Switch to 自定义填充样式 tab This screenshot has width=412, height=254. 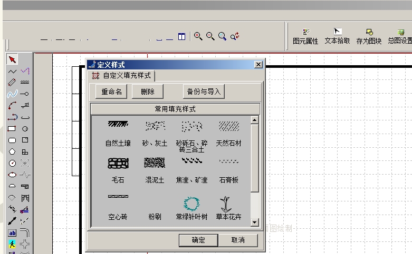(x=122, y=76)
